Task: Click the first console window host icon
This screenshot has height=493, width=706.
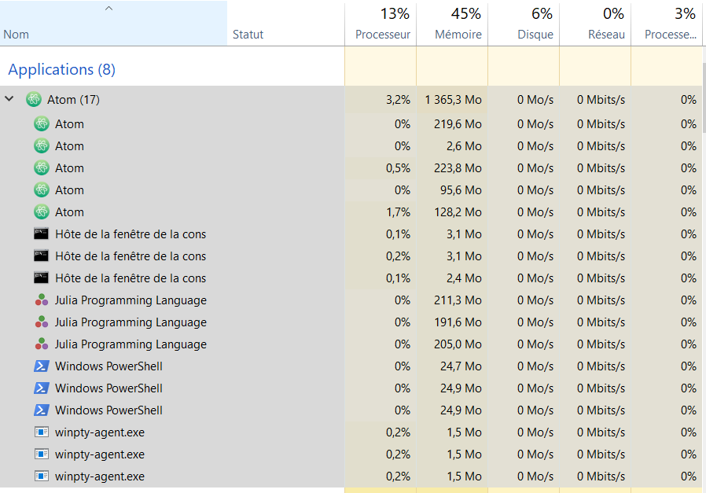Action: (42, 234)
